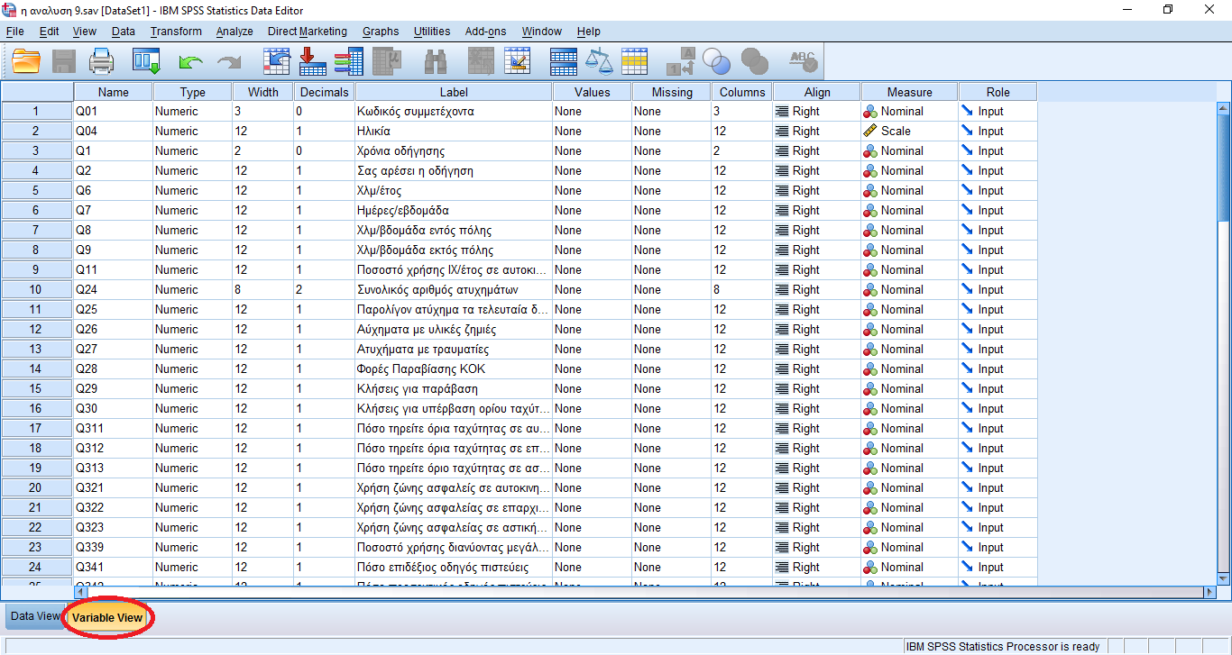The image size is (1232, 655).
Task: Select the Q24 variable name cell
Action: 114,290
